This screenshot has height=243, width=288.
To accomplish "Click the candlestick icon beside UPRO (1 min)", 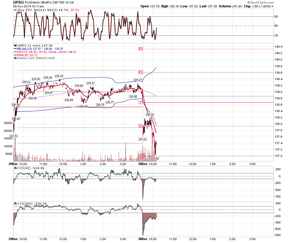I will tap(15, 45).
